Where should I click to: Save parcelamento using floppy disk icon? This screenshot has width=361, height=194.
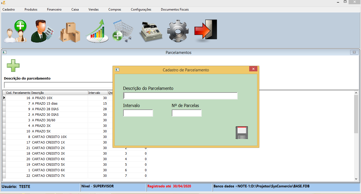(x=242, y=132)
